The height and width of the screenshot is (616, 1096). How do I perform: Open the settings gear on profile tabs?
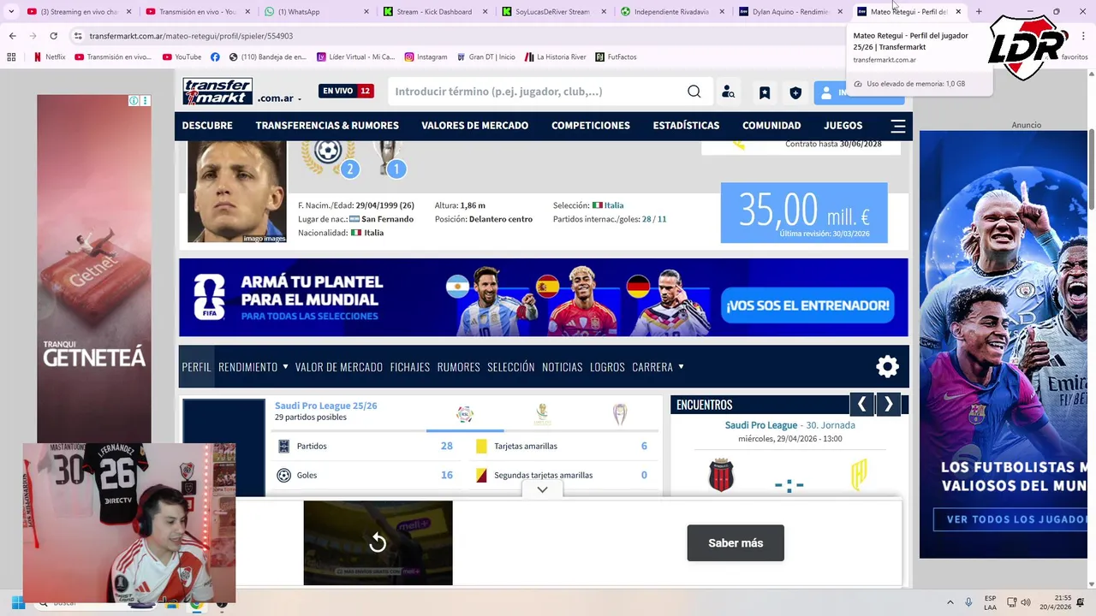(x=888, y=367)
